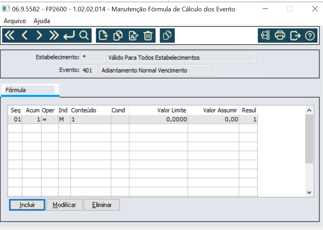The height and width of the screenshot is (230, 323).
Task: Click the go-to record return arrow icon
Action: (69, 35)
